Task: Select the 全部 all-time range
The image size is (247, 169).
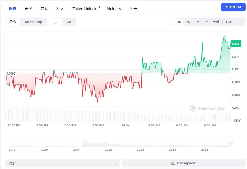Action: 216,22
